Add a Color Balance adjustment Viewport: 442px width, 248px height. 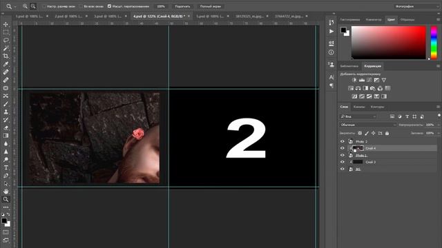pyautogui.click(x=358, y=88)
